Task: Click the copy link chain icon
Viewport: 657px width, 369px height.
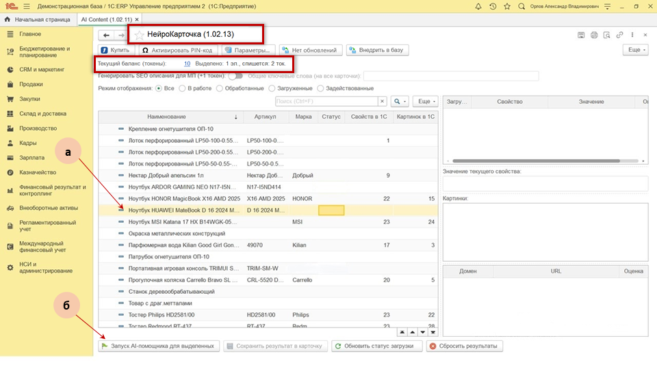Action: click(619, 35)
